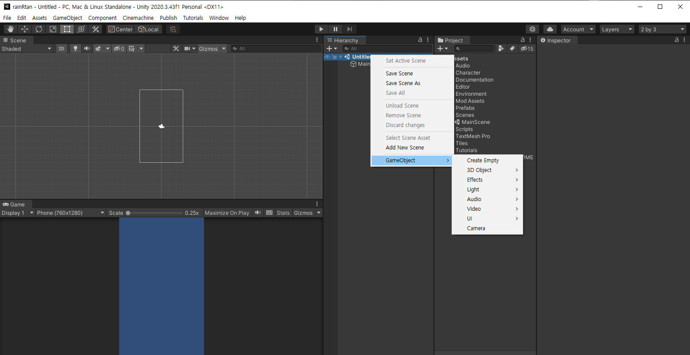Open the Scene view effects icon
The height and width of the screenshot is (355, 690).
click(98, 49)
